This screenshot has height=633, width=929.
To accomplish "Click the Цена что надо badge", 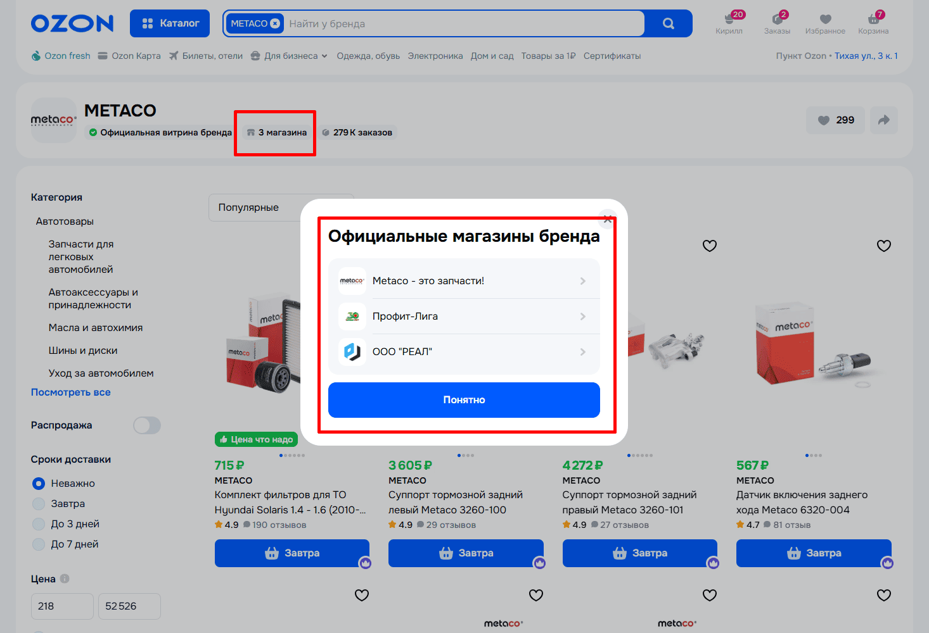I will point(256,439).
